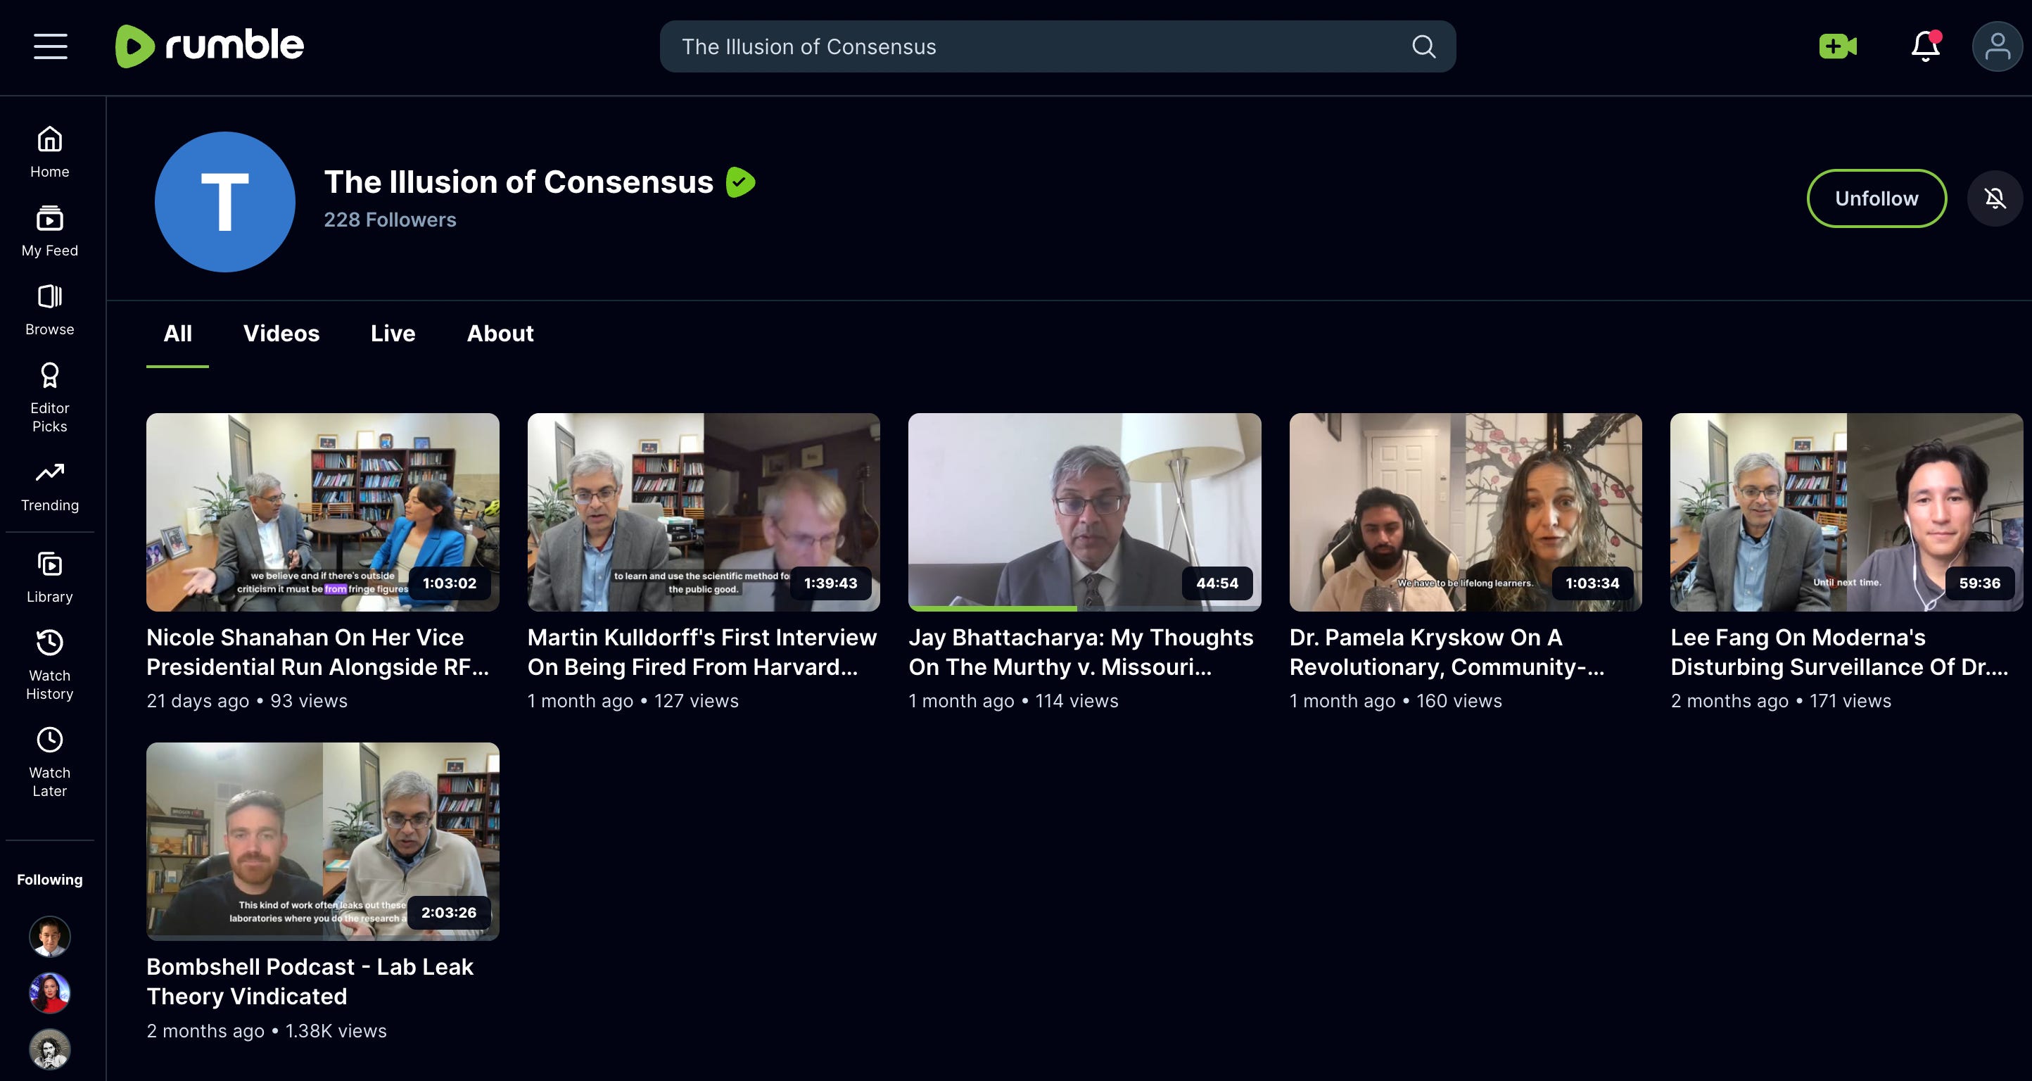Open second followed channel avatar with red outfit

pyautogui.click(x=50, y=992)
